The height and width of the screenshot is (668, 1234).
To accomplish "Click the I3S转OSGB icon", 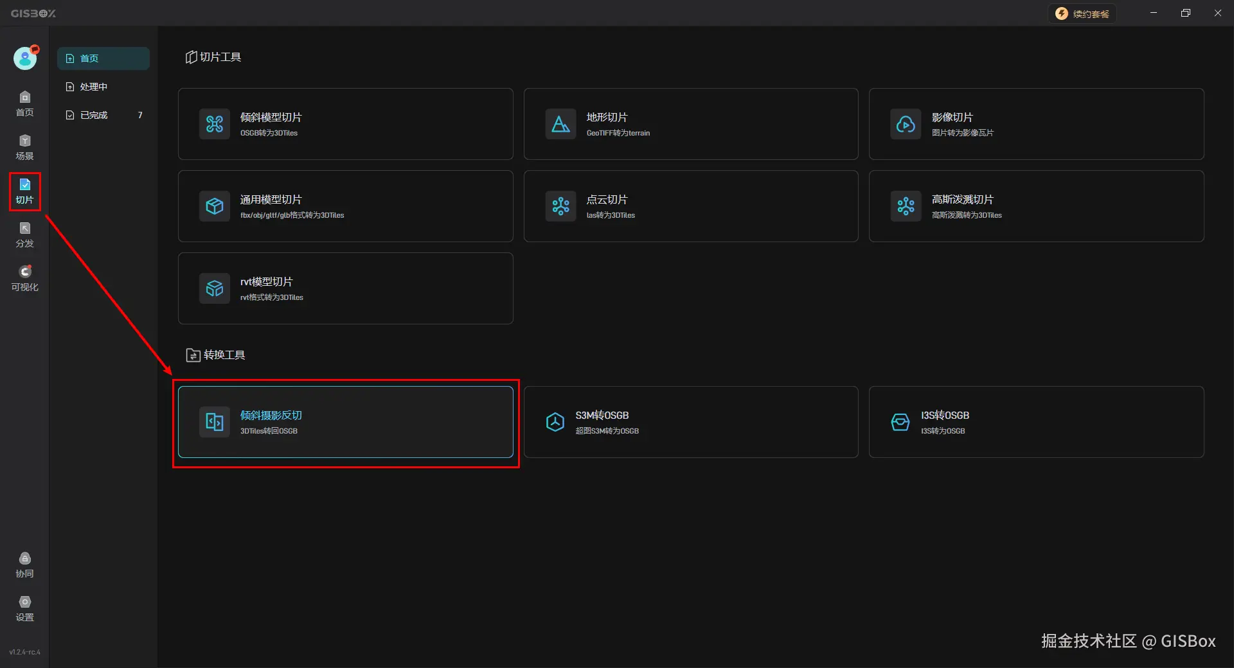I will click(900, 422).
